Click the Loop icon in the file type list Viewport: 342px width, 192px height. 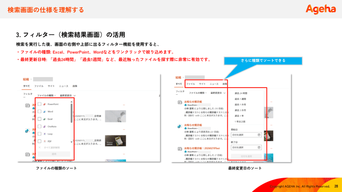(44, 134)
